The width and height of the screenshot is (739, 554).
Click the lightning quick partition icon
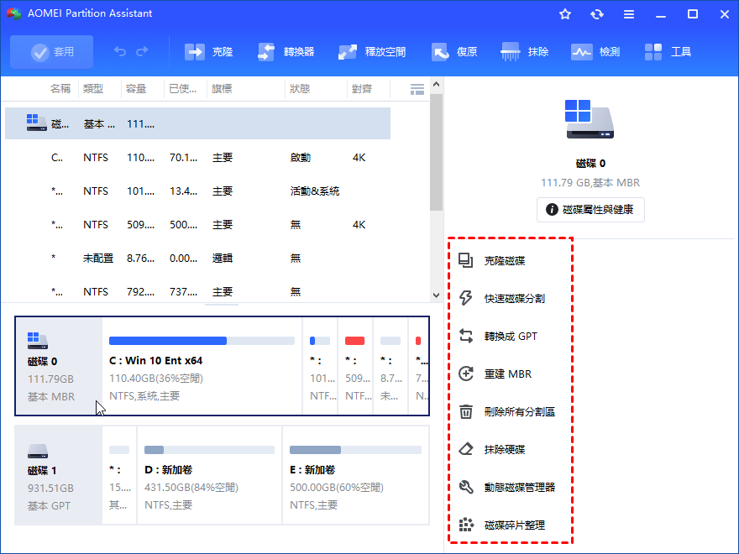click(465, 298)
